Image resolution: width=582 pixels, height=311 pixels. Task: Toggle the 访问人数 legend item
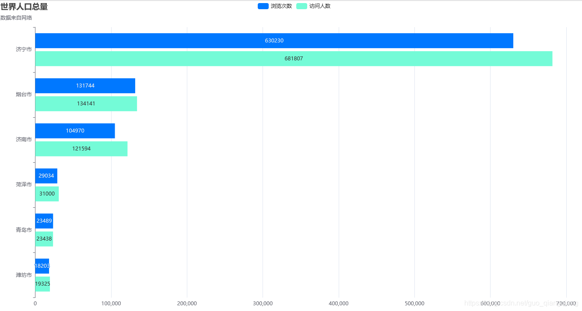(x=313, y=6)
